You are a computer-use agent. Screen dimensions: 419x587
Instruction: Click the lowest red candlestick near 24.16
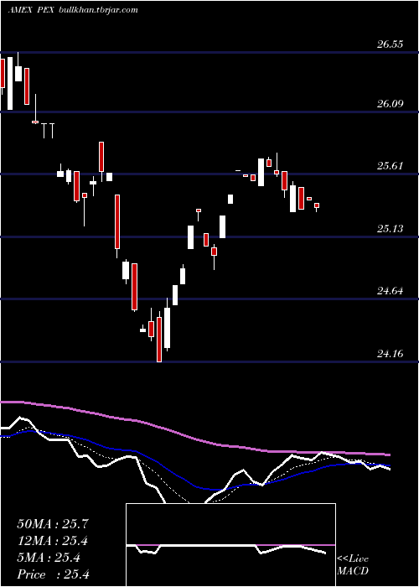[x=159, y=339]
